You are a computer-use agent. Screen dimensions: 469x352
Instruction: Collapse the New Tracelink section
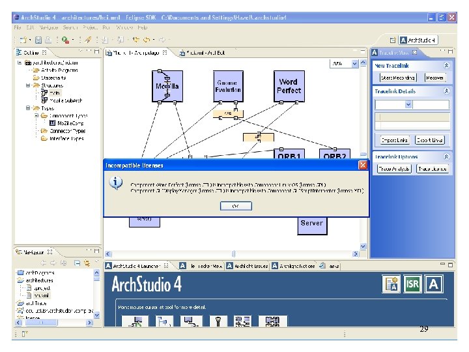tap(446, 65)
